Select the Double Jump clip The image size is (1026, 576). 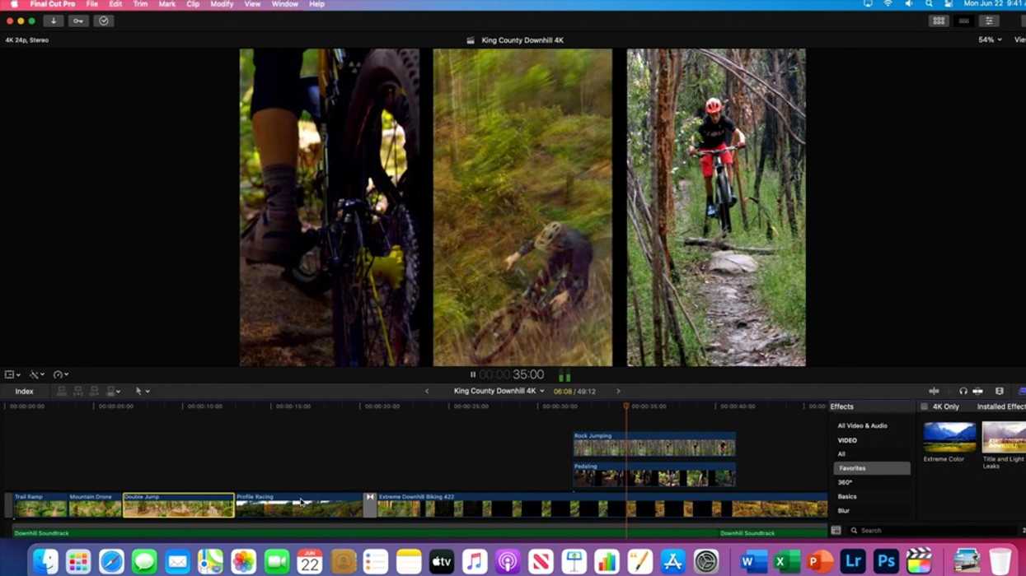click(179, 506)
